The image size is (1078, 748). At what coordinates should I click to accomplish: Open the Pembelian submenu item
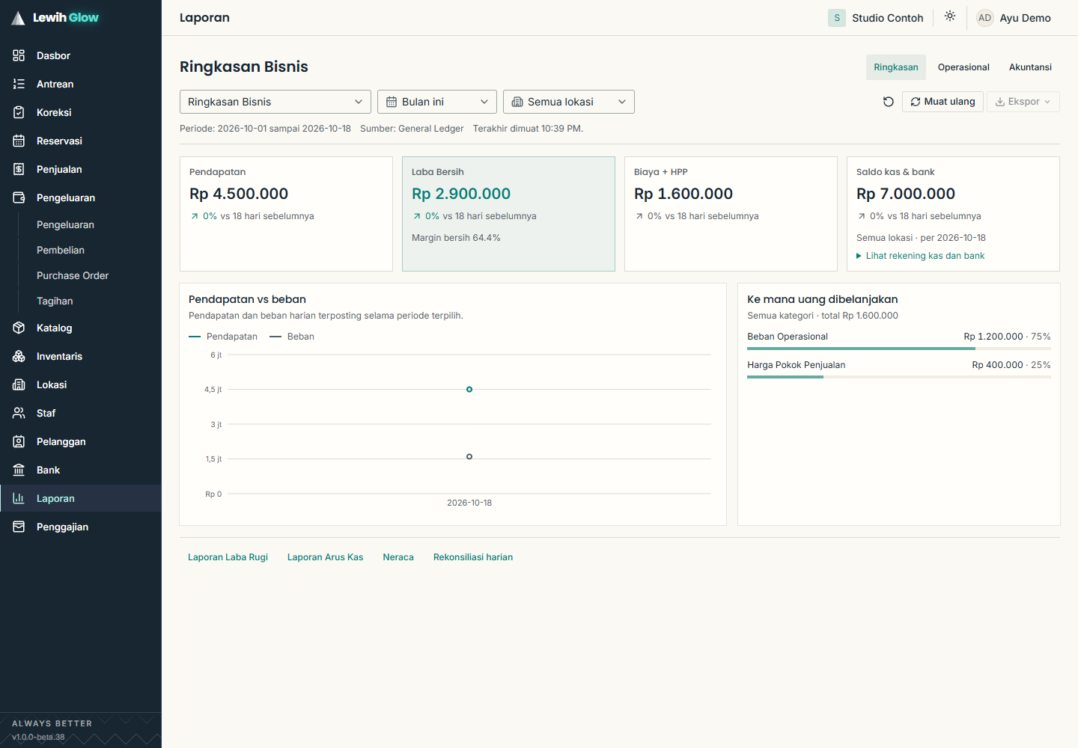coord(61,250)
